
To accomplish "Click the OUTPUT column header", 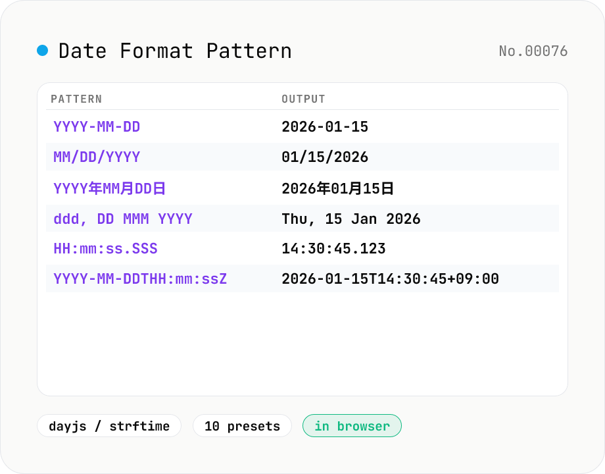I will click(303, 99).
